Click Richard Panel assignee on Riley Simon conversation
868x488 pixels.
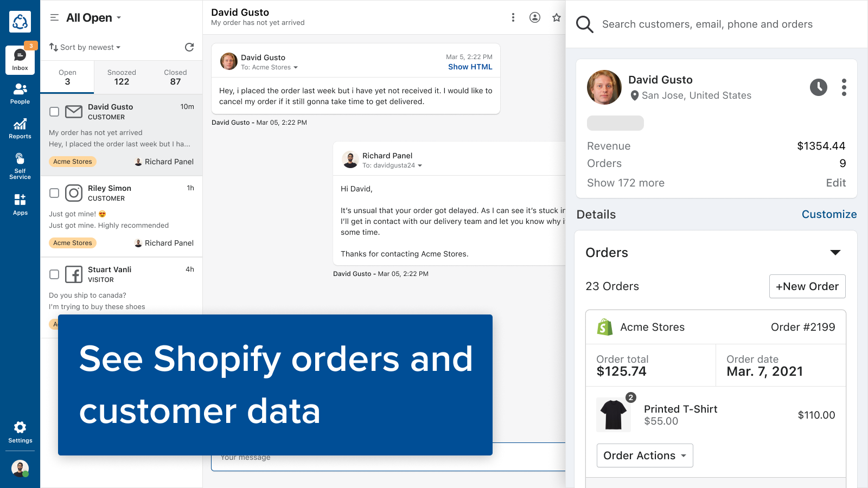coord(164,243)
